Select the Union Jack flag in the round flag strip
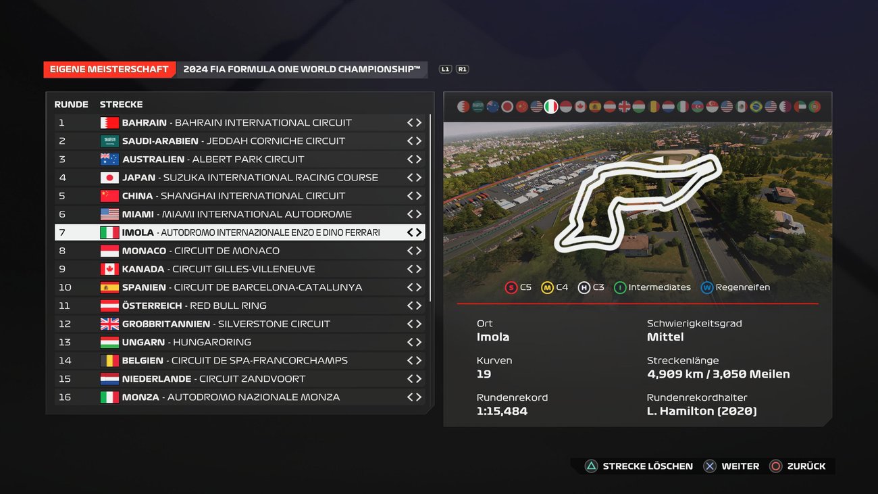The width and height of the screenshot is (878, 494). coord(625,107)
